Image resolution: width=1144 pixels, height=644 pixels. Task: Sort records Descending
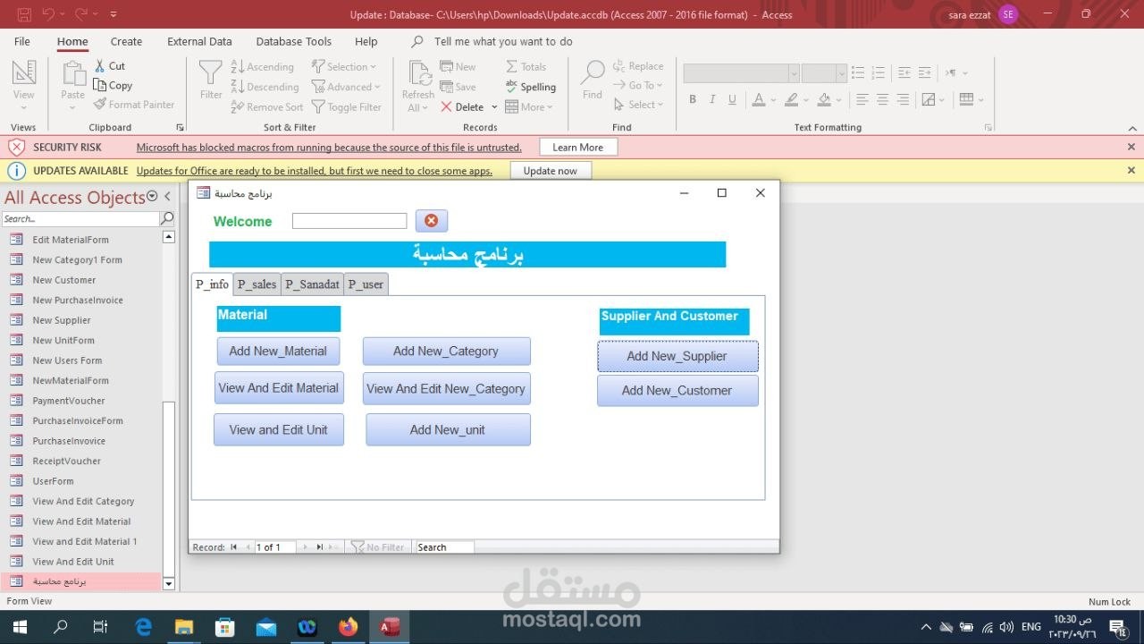click(x=265, y=87)
